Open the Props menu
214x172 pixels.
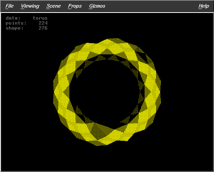tap(75, 6)
